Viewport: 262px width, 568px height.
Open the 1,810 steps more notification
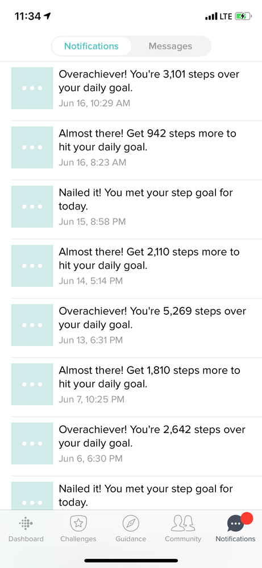[x=131, y=384]
